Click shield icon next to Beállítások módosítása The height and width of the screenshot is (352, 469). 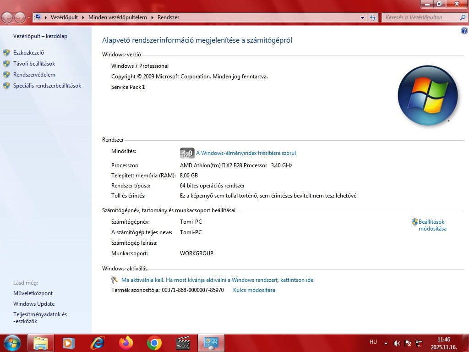click(414, 222)
